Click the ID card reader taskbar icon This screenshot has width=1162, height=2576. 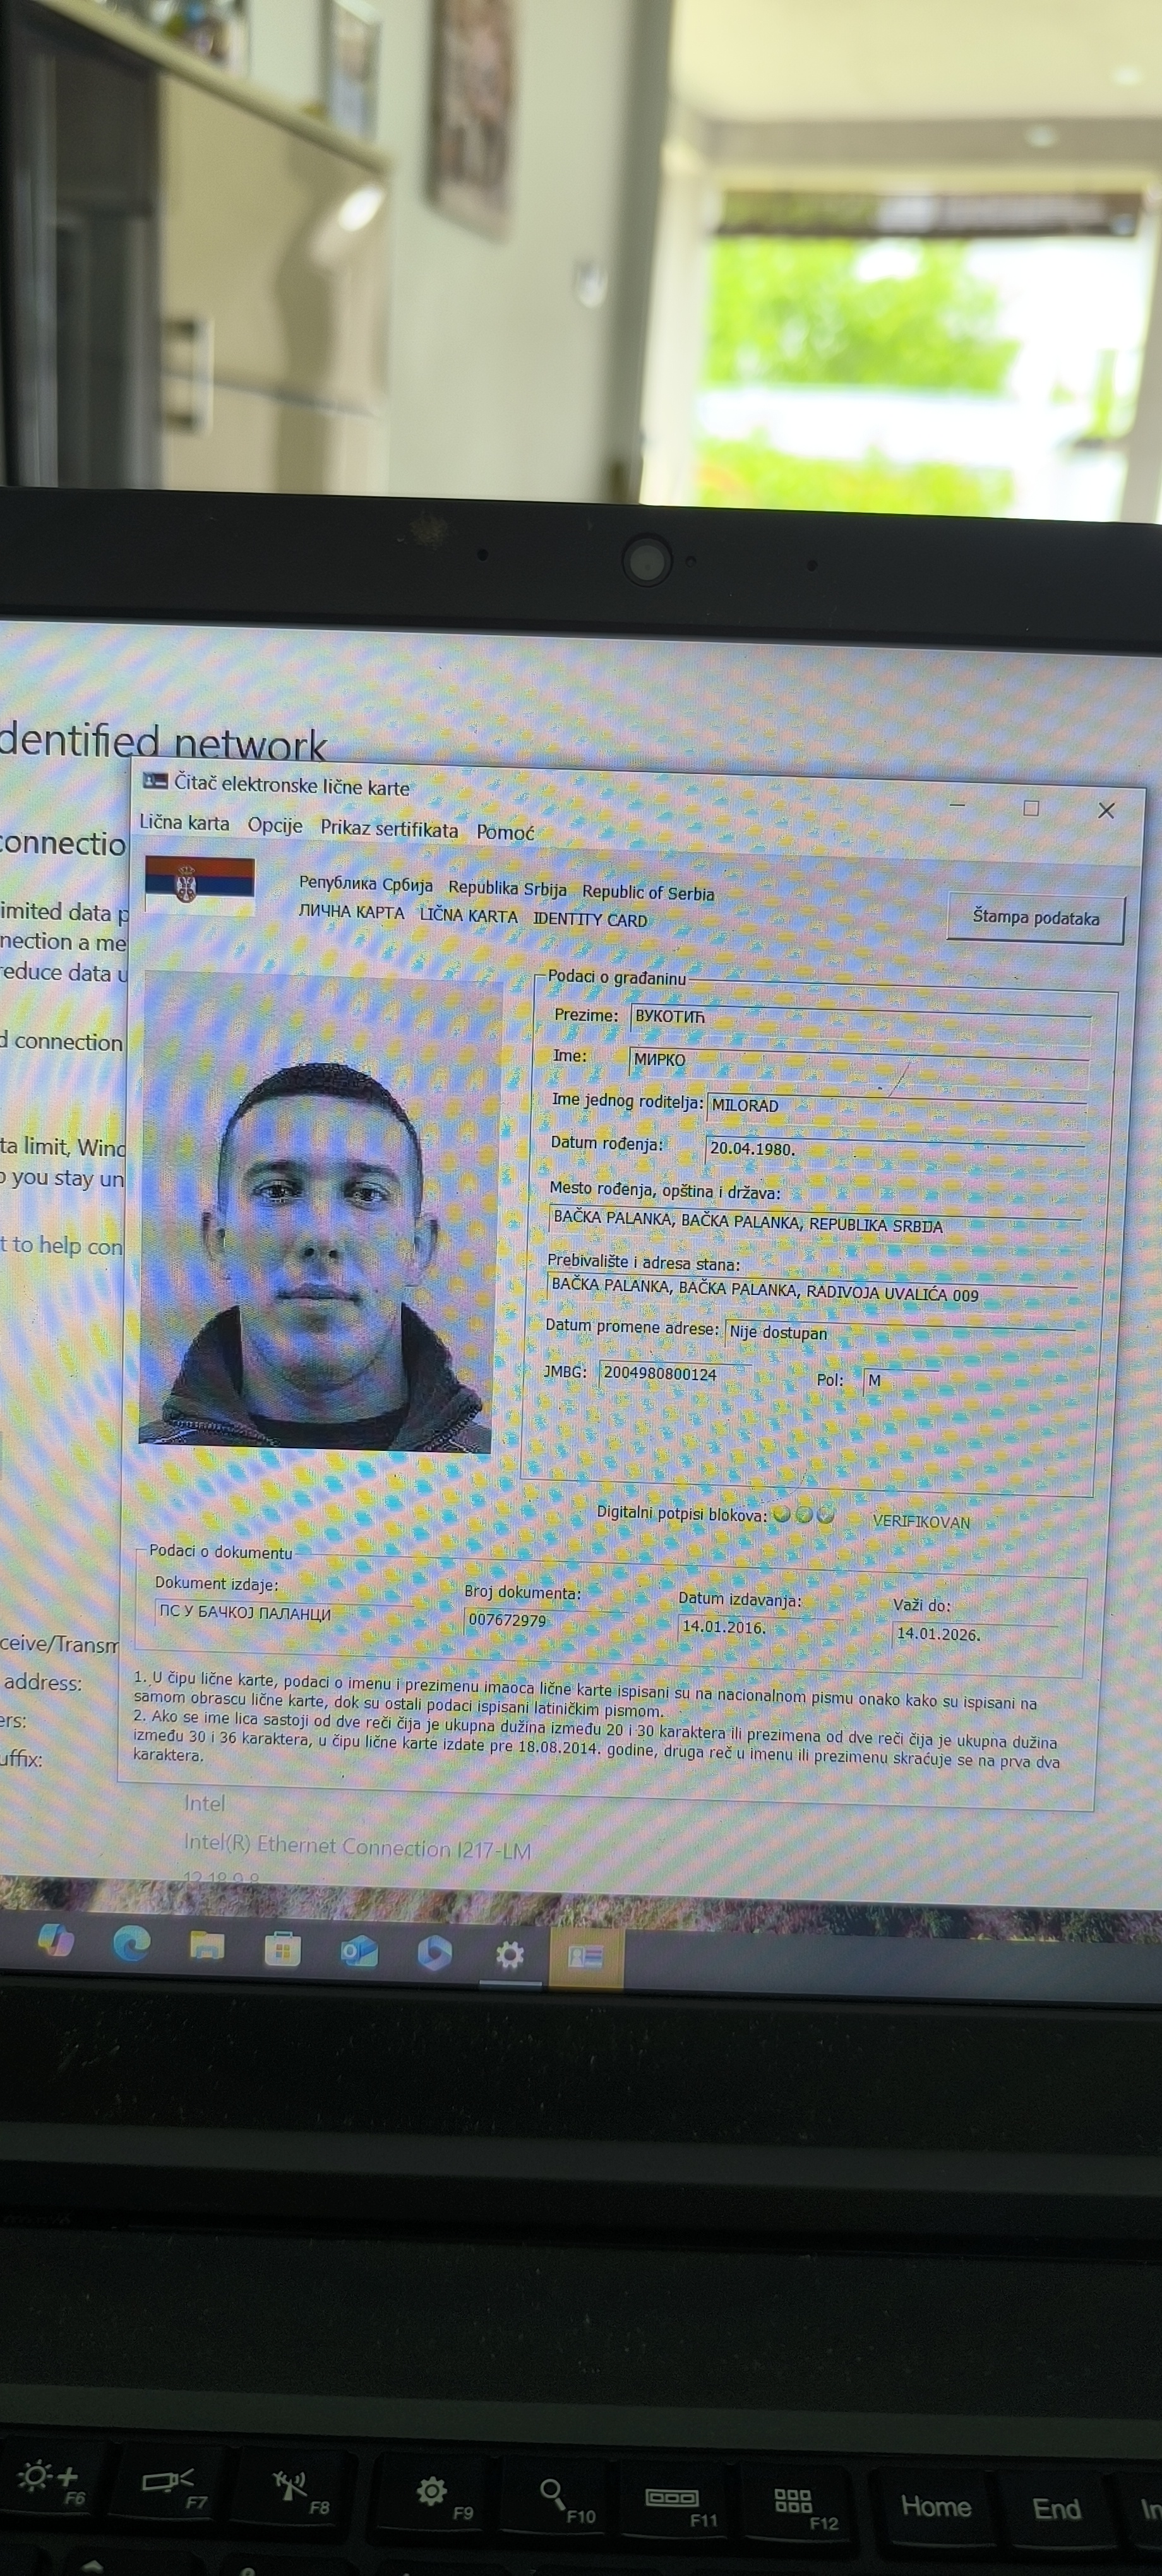[x=585, y=1956]
